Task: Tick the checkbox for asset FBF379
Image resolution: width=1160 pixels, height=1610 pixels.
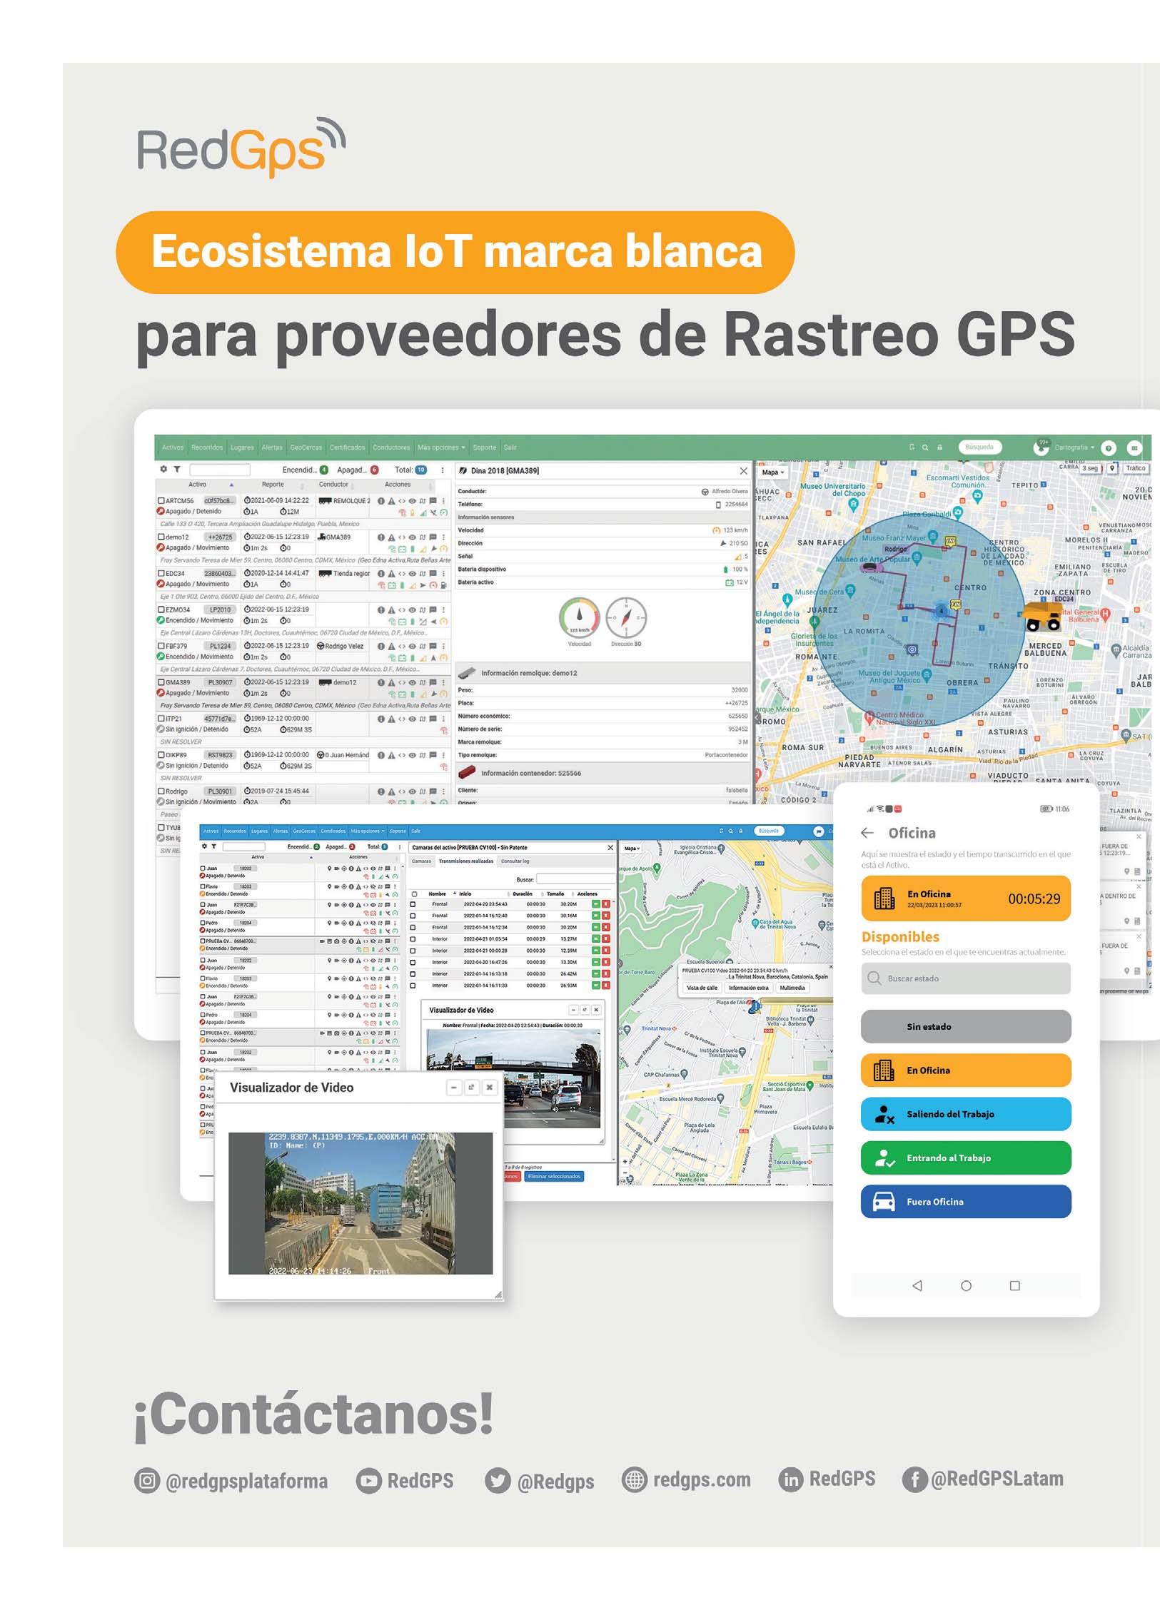Action: pyautogui.click(x=161, y=647)
